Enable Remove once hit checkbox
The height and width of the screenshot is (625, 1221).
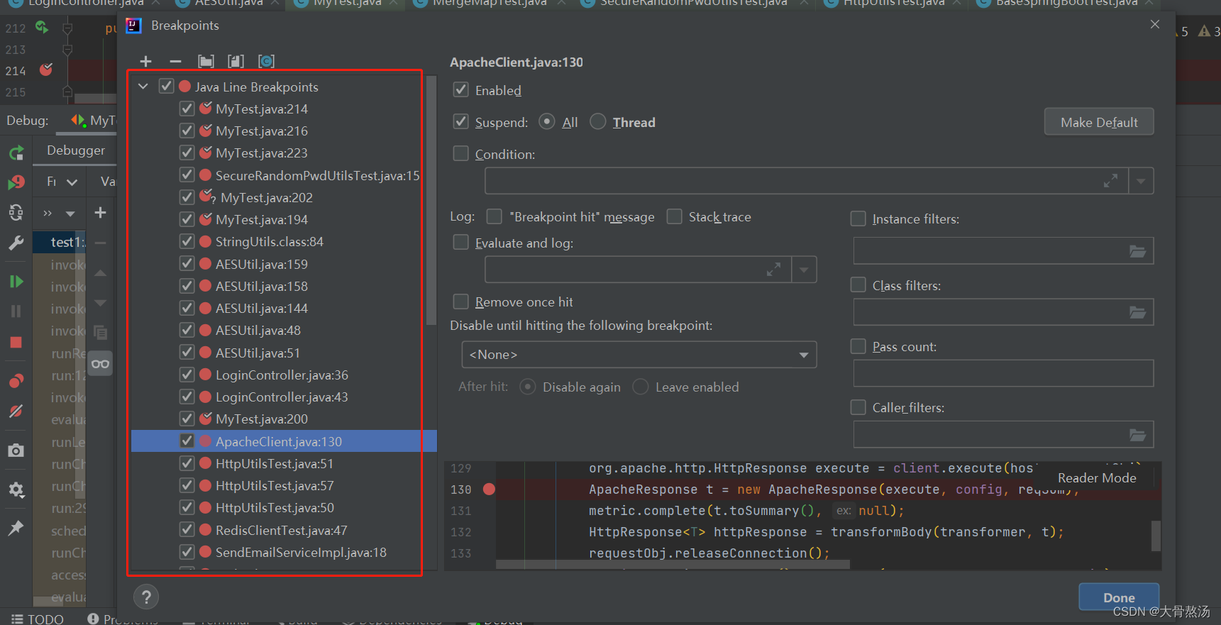click(461, 302)
